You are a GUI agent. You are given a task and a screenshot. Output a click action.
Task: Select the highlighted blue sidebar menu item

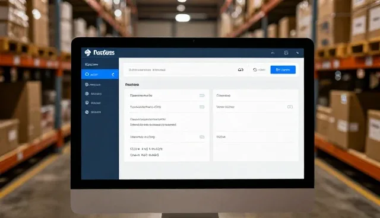pos(100,74)
